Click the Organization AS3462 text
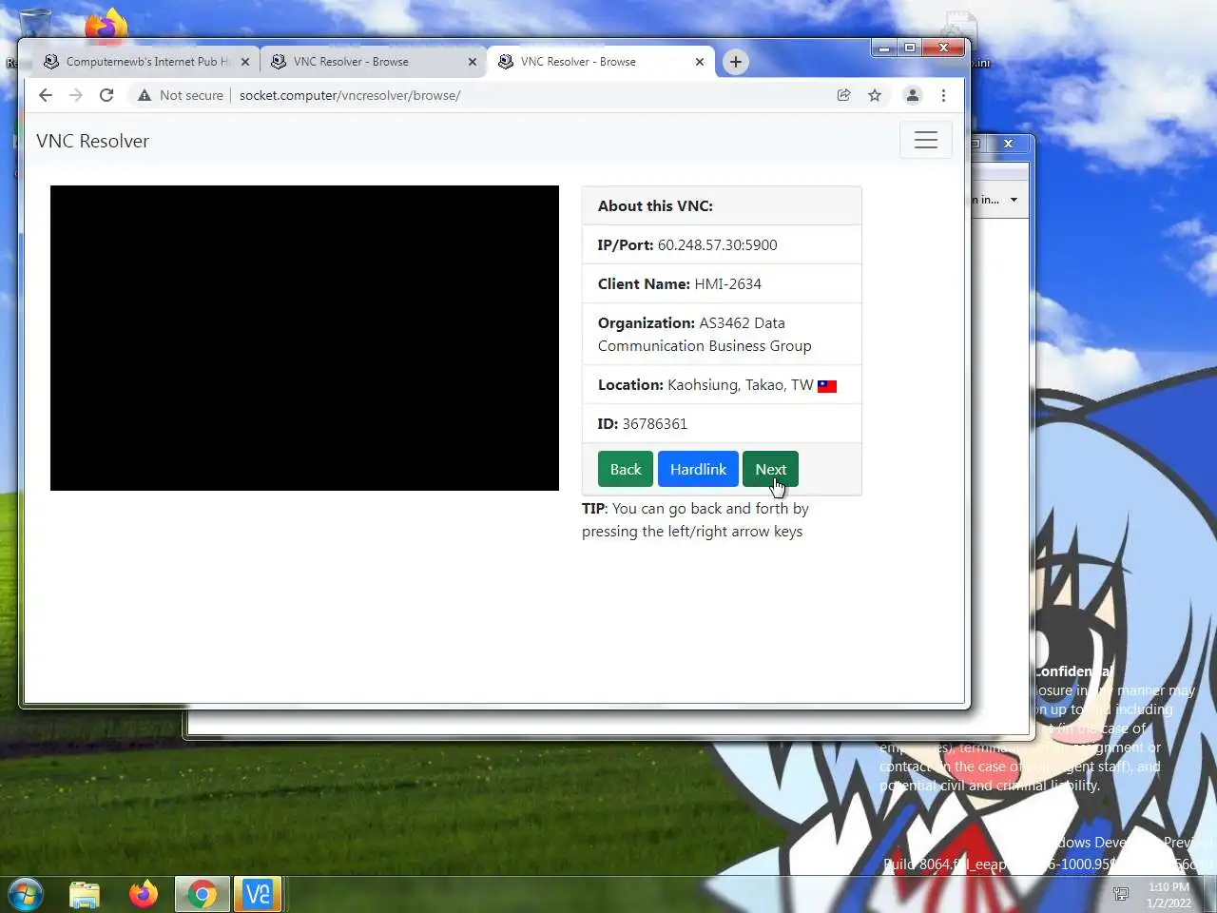Screen dimensions: 1217x913 (705, 334)
